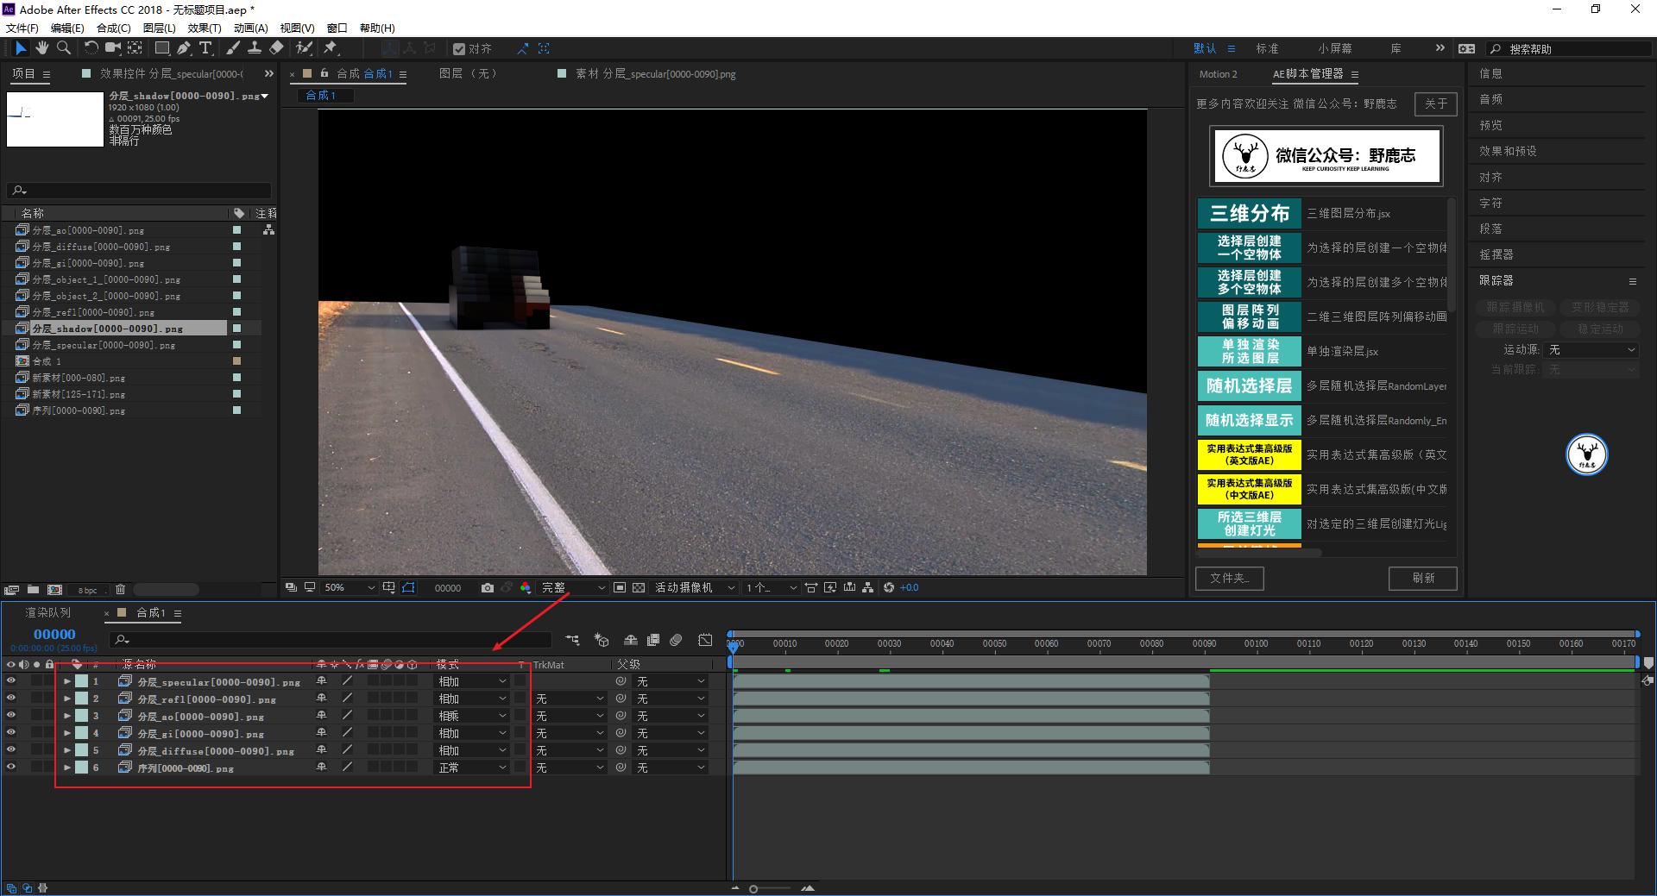Select the Hand tool in the toolbar
1657x896 pixels.
[x=41, y=48]
